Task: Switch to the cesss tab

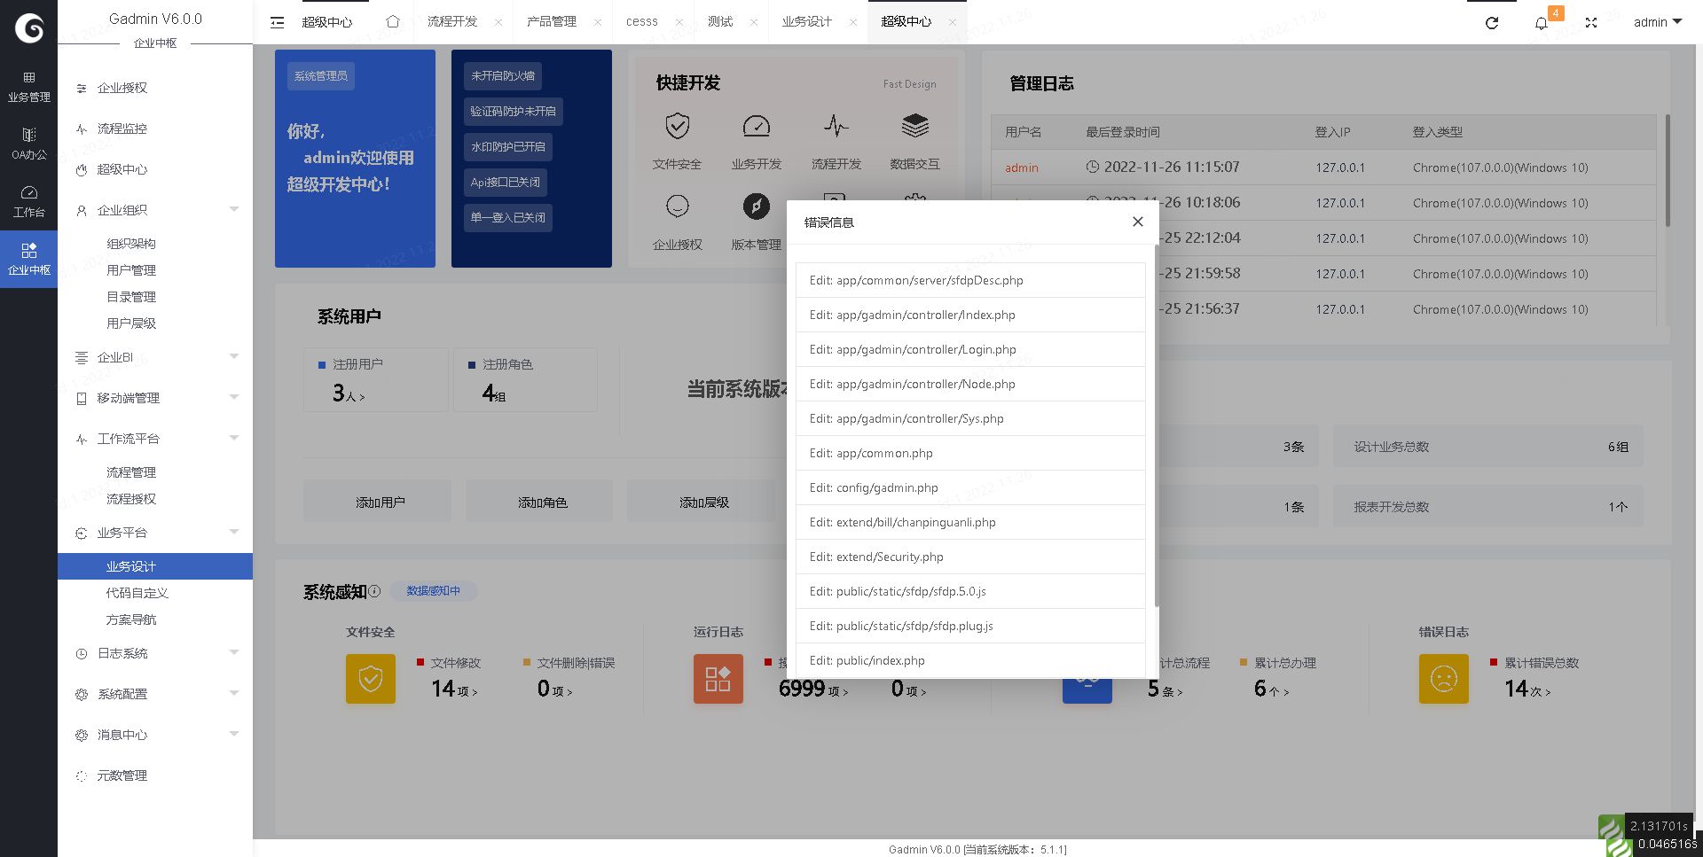Action: tap(642, 22)
